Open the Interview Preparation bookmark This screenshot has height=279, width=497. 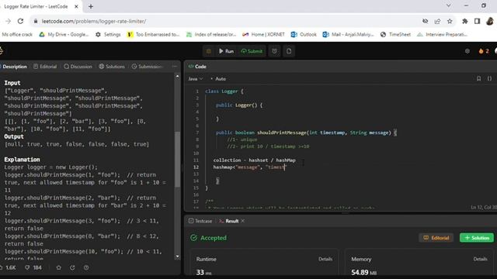point(442,34)
